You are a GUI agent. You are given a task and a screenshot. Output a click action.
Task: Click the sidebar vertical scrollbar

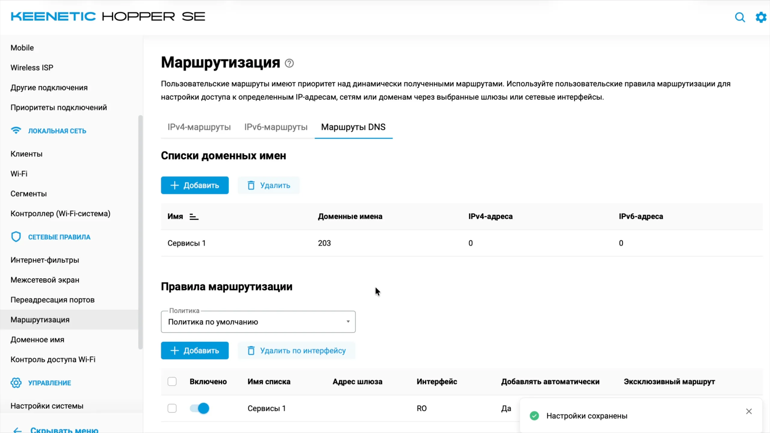point(140,232)
